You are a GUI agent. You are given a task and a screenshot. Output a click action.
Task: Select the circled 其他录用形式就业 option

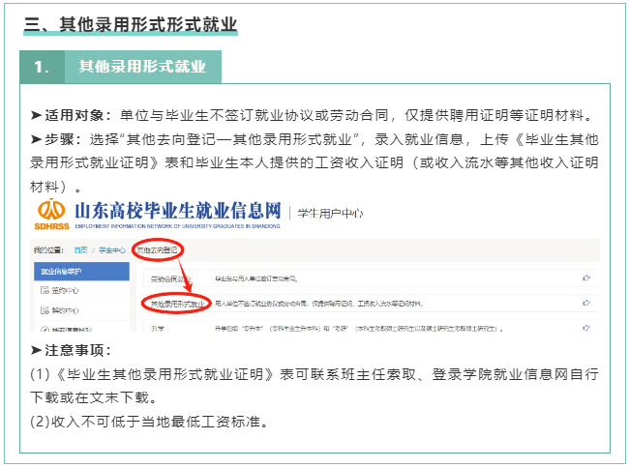[x=177, y=304]
